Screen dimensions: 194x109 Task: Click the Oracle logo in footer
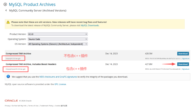pos(11,101)
